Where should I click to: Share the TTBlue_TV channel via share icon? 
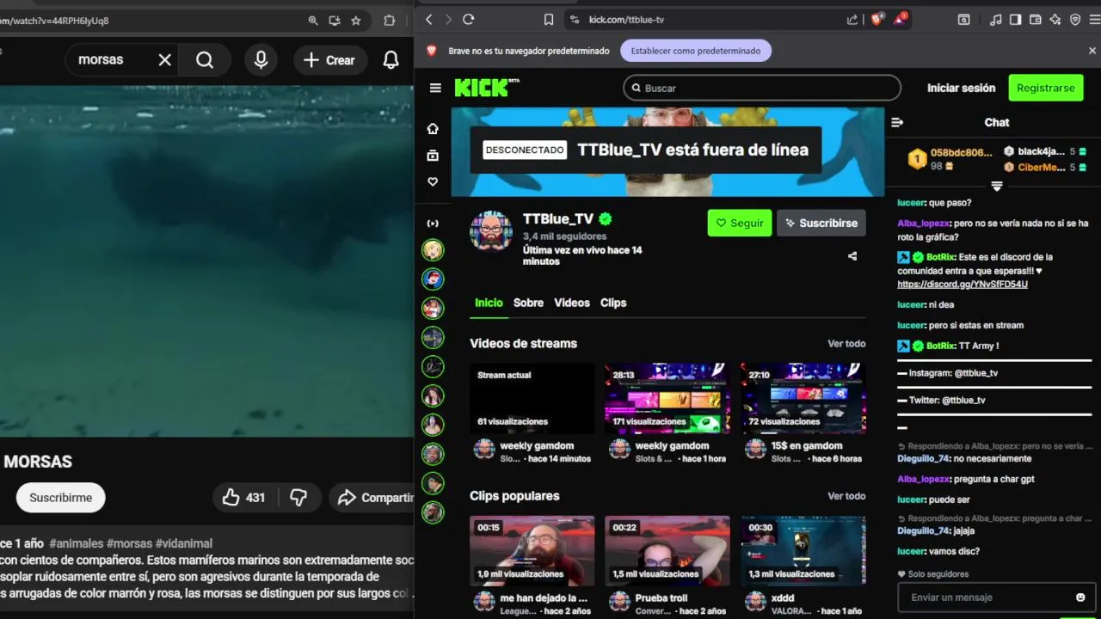852,256
